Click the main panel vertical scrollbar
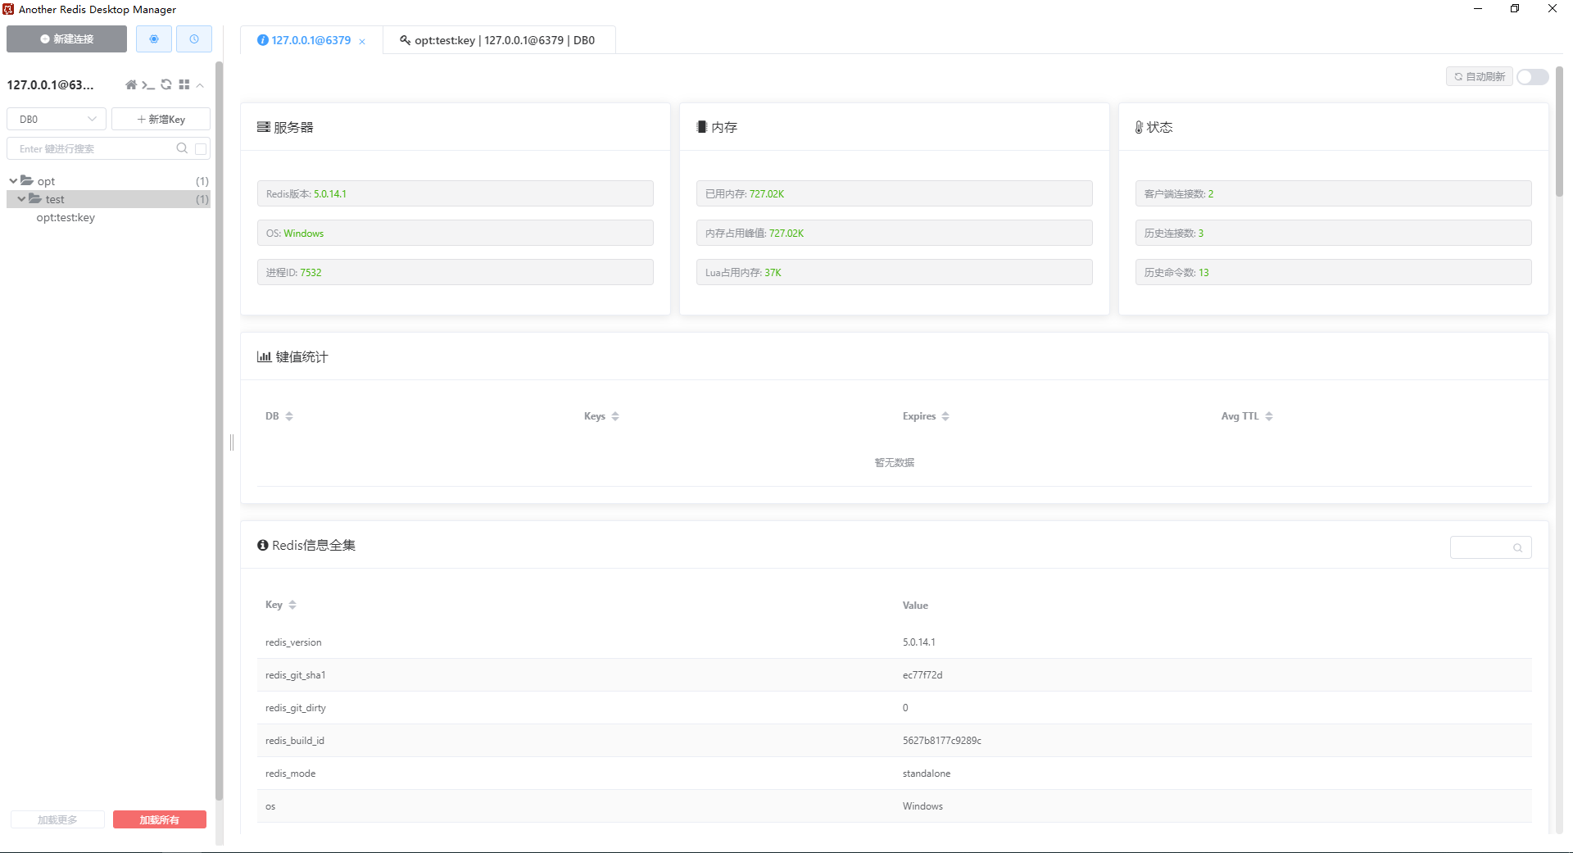 point(1560,131)
